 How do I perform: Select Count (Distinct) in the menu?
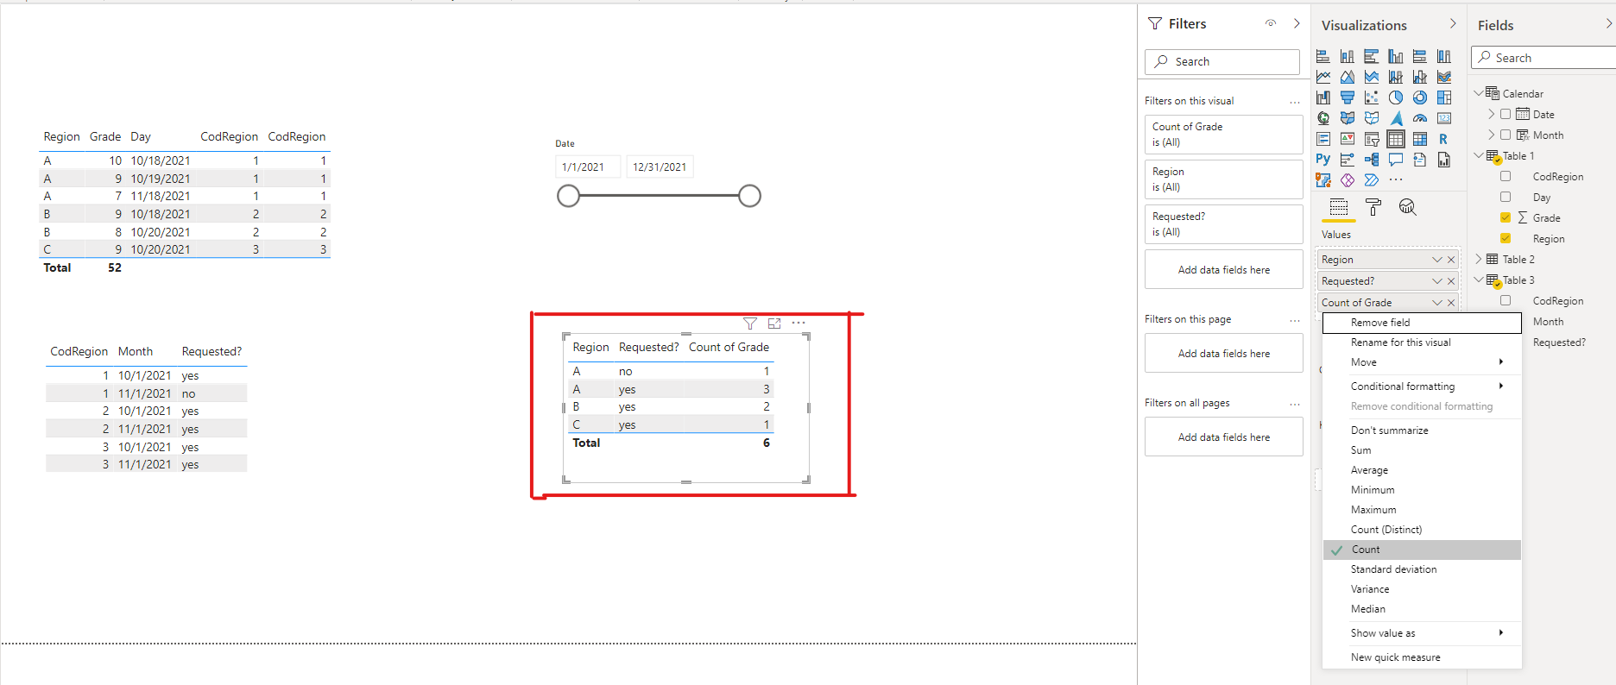[x=1422, y=530]
